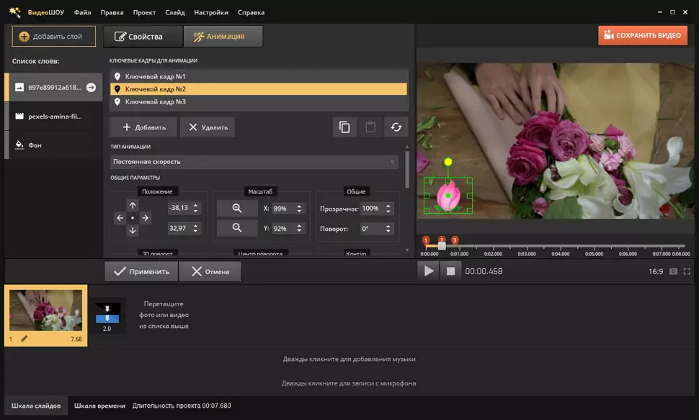Select the Фон background layer

53,145
